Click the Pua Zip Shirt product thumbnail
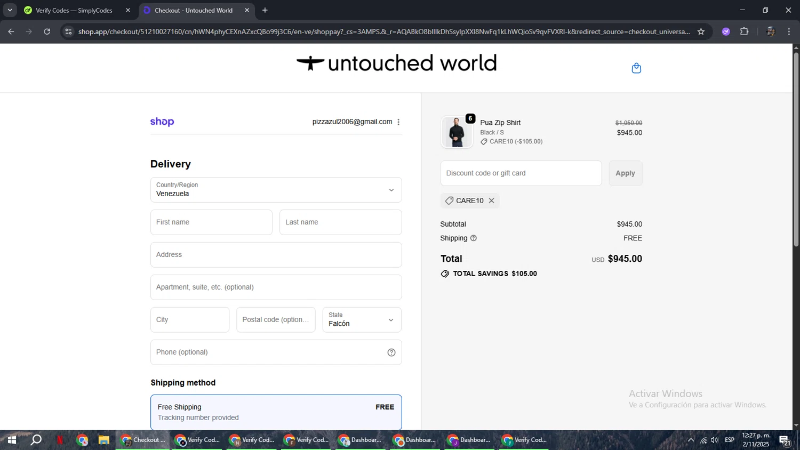The image size is (800, 450). click(x=457, y=132)
